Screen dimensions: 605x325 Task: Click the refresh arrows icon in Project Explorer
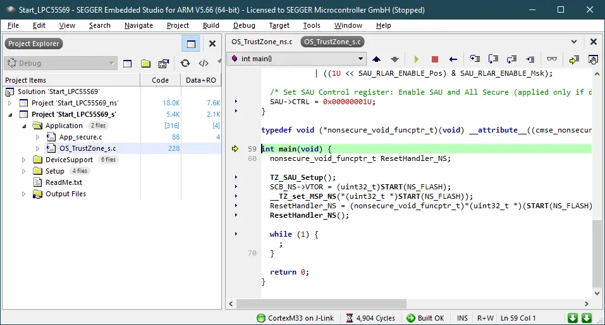coord(185,63)
